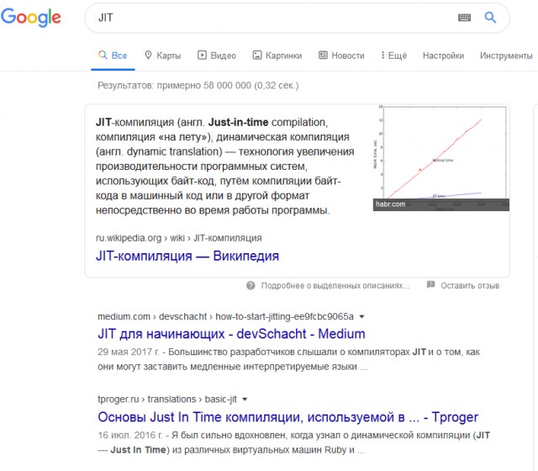Screen dimensions: 538x471
Task: Click the 29 мая 2017 snippet text
Action: pyautogui.click(x=288, y=359)
